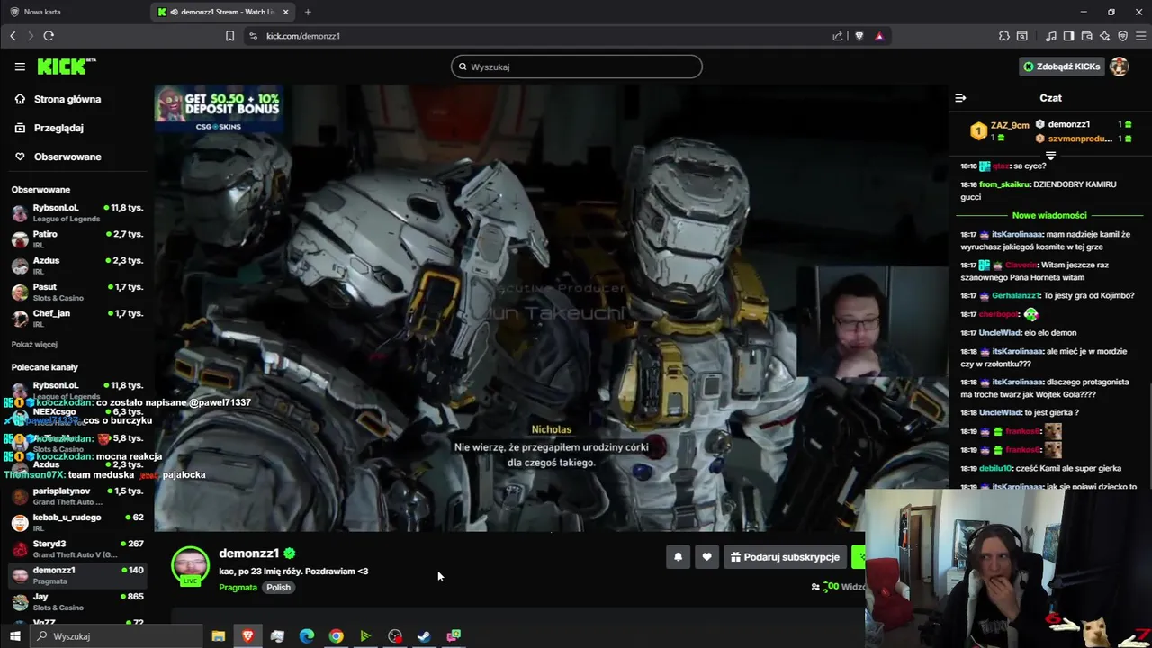
Task: Open Brave Shields lion icon
Action: click(x=859, y=36)
